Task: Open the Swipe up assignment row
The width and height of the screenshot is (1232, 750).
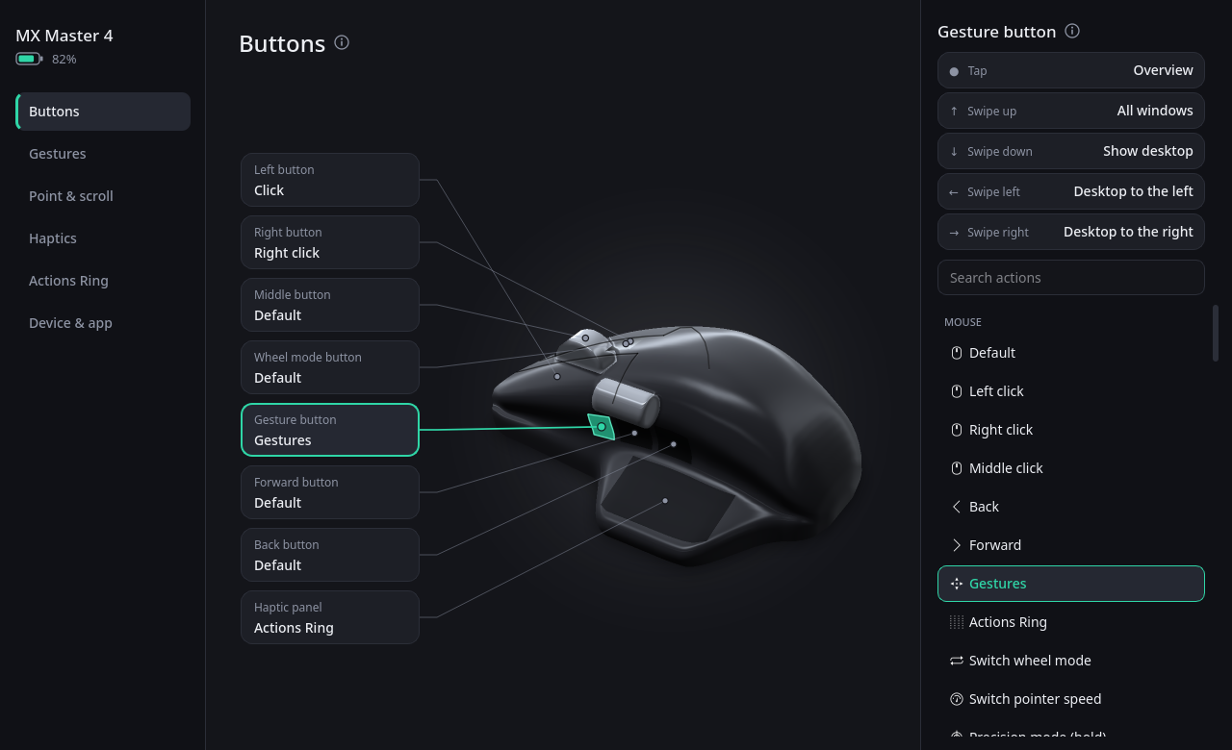Action: point(1071,111)
